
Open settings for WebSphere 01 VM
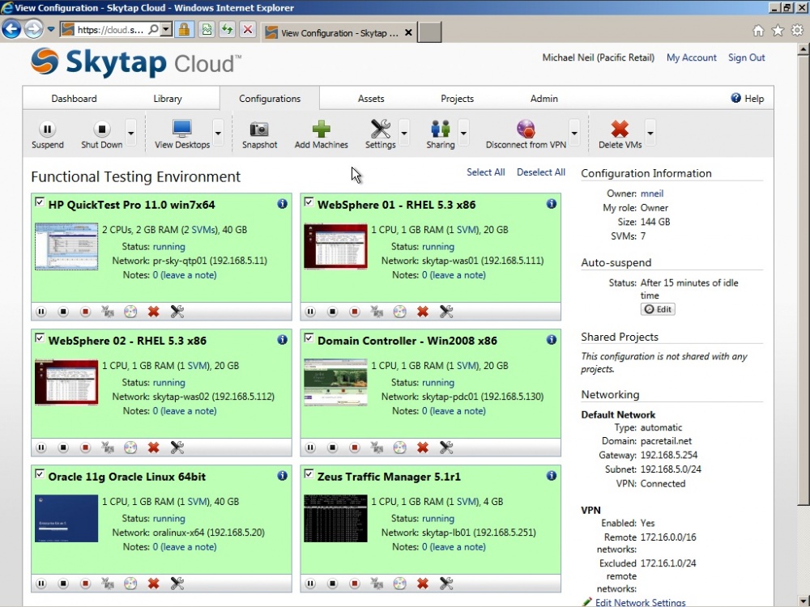coord(446,312)
